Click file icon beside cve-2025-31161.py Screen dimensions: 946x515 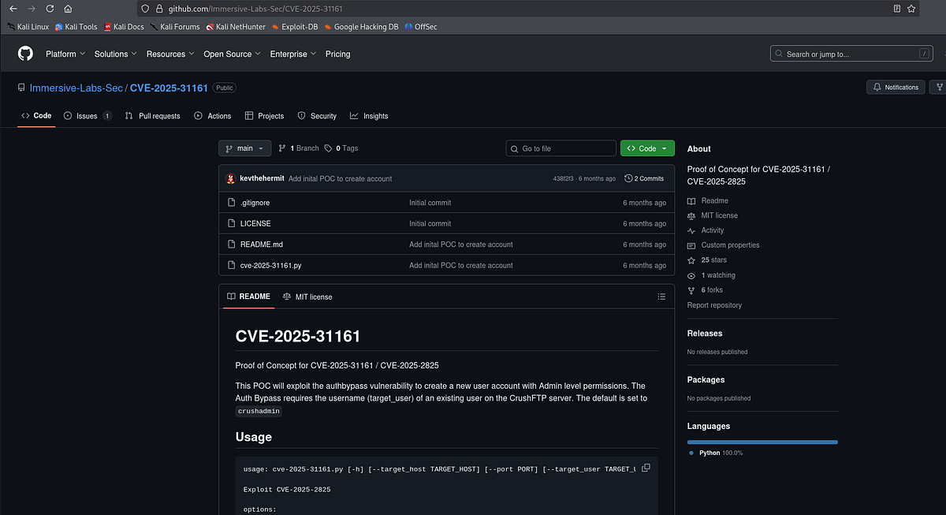click(232, 265)
